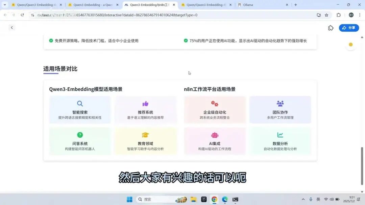Viewport: 365px width, 205px height.
Task: Click the 推荐系统 thumbs-up icon
Action: click(145, 104)
